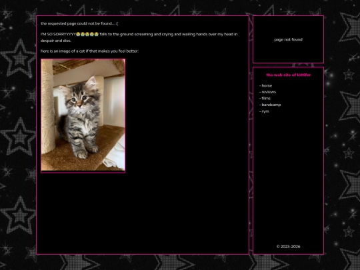Screen dimensions: 360x270
Task: Click the 'page not found' heading text
Action: click(289, 39)
